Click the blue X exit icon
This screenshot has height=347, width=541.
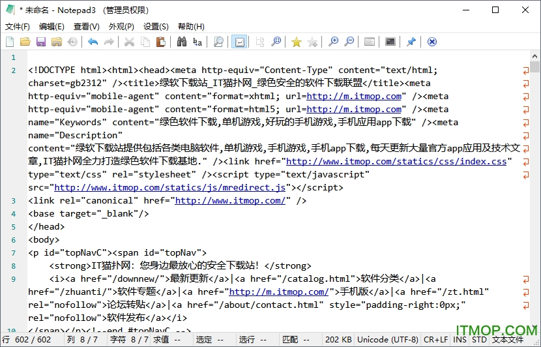(432, 42)
